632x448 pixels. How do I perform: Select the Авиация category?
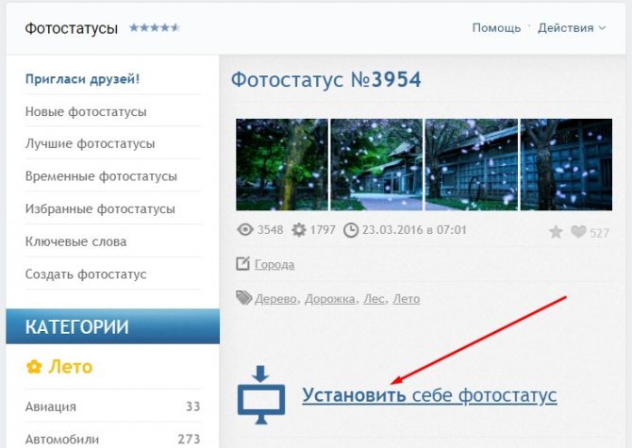(x=51, y=407)
